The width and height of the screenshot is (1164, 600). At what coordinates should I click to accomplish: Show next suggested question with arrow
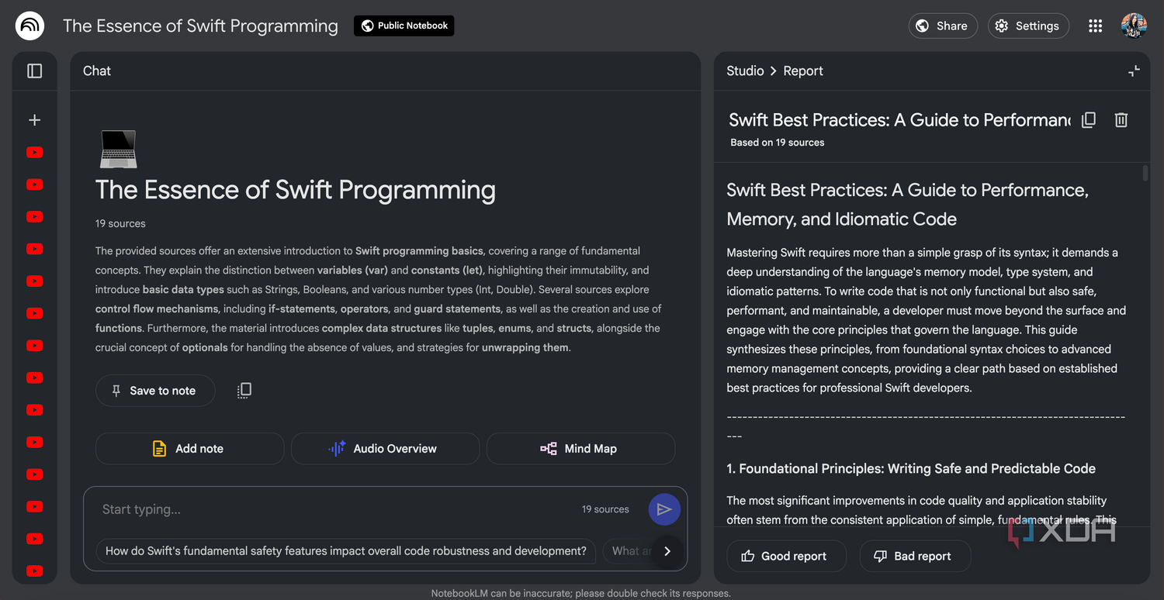point(667,551)
